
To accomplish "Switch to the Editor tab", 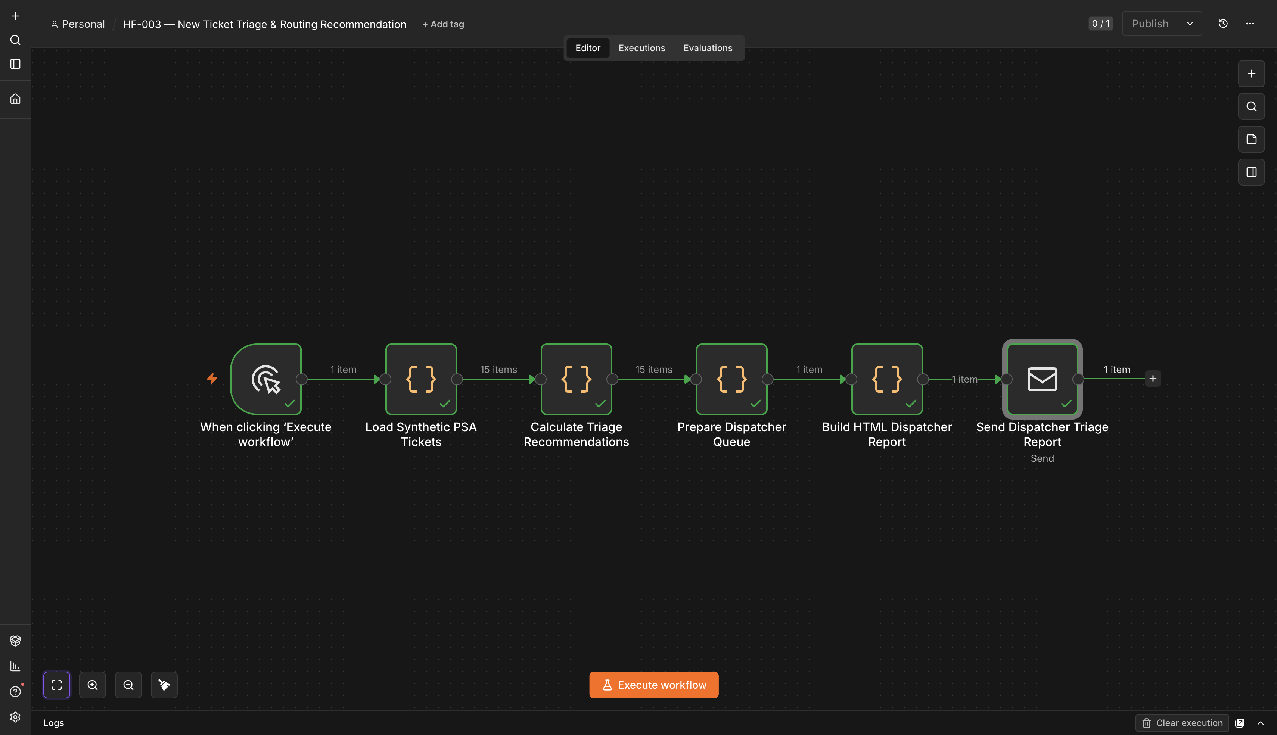I will (588, 48).
